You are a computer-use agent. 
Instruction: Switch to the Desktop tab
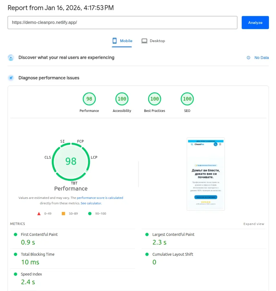(x=153, y=41)
